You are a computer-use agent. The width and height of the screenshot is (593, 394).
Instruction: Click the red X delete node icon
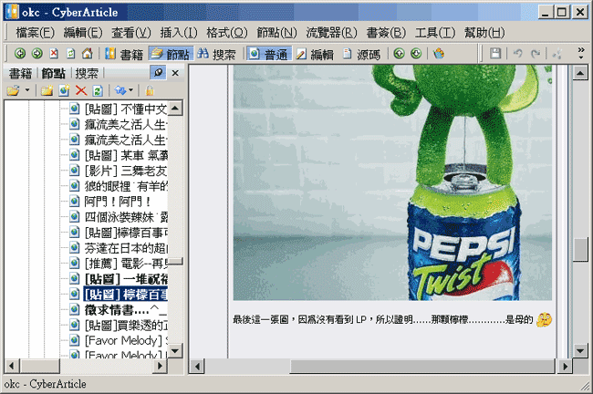81,91
